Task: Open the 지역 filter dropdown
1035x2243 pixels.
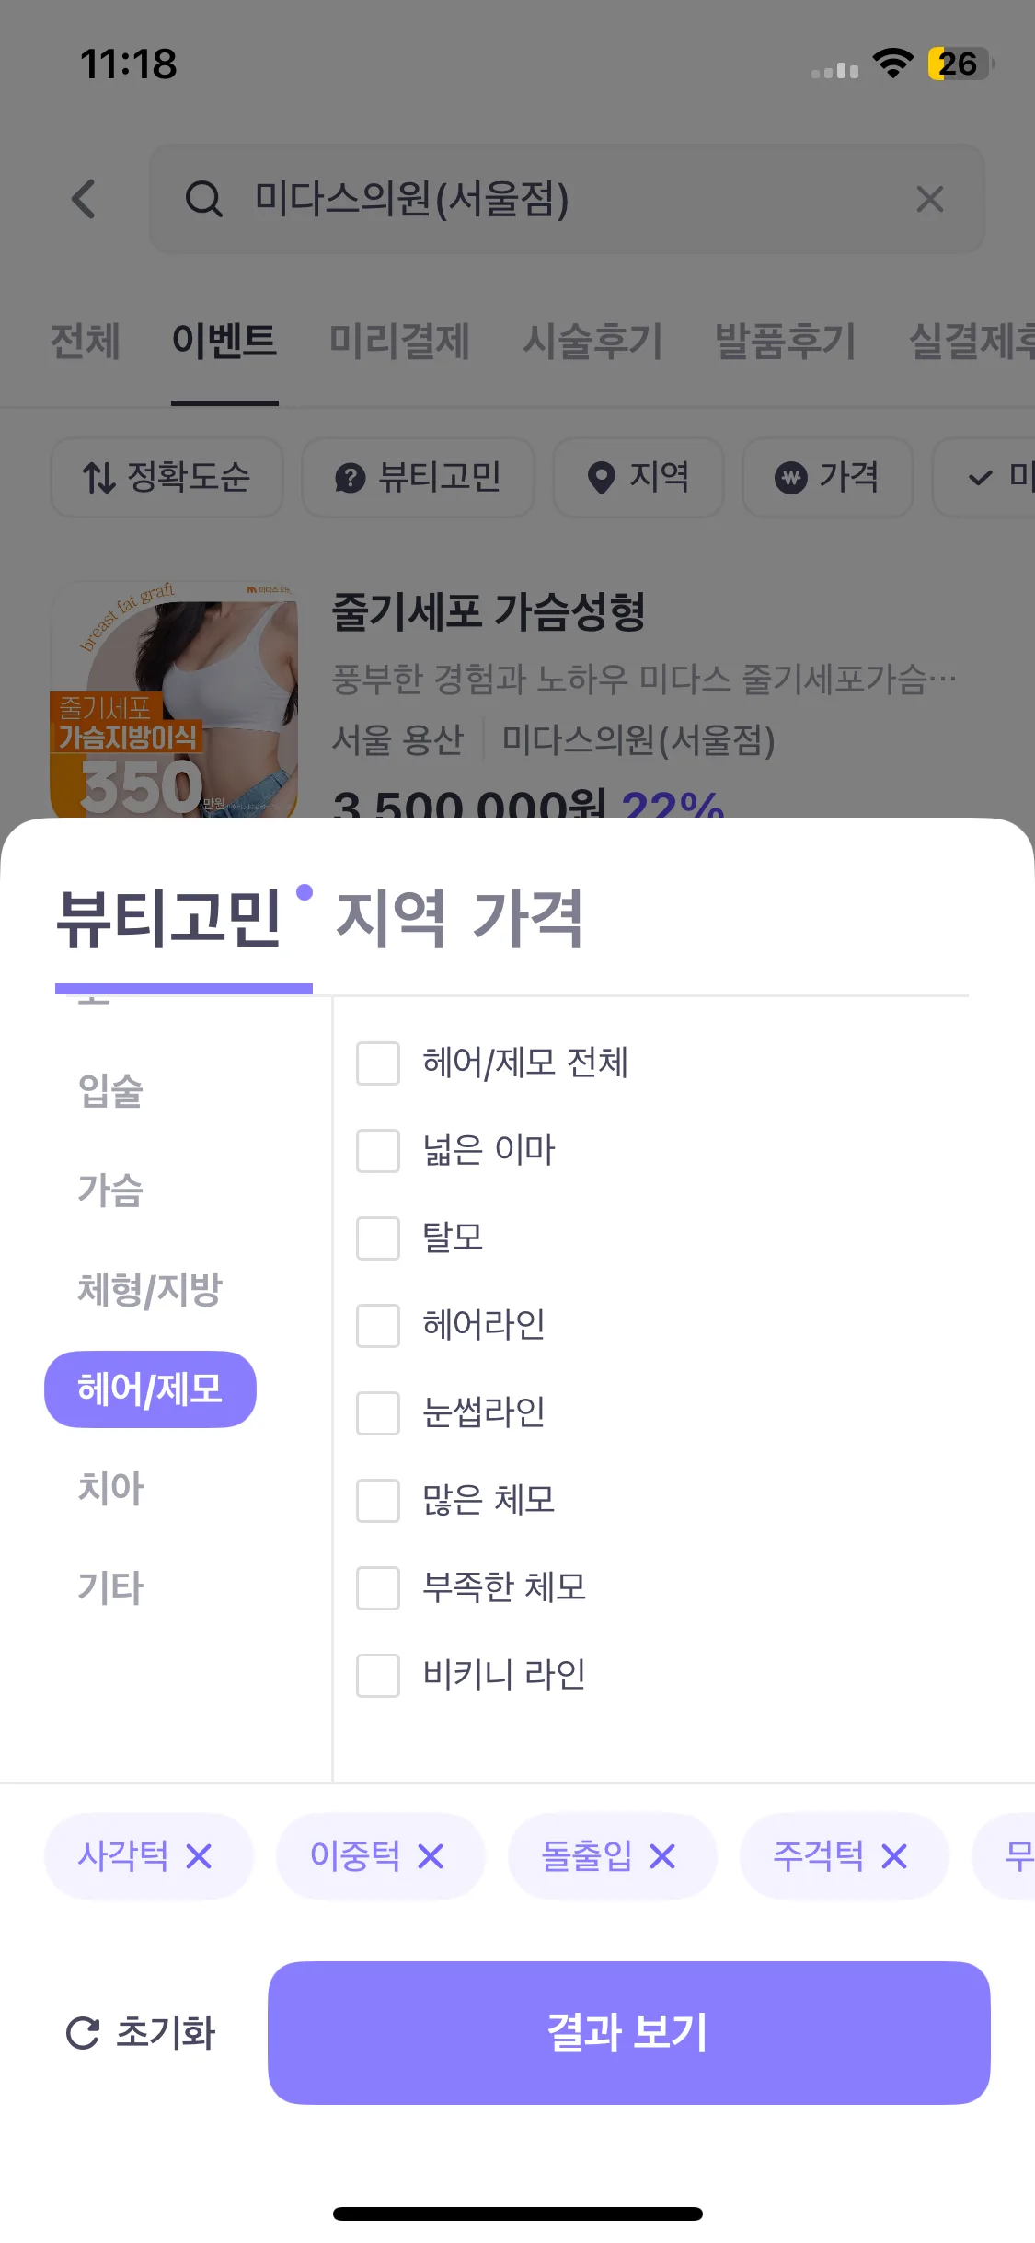Action: [x=638, y=477]
